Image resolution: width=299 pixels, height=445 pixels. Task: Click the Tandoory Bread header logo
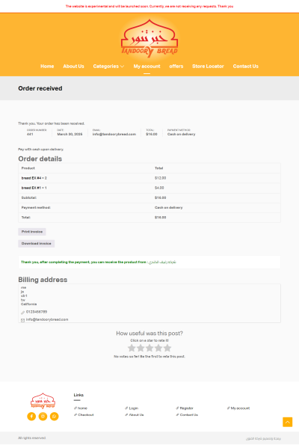[x=149, y=38]
